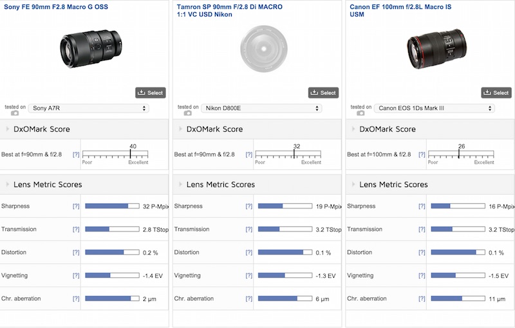Click the Sony DxOMark score scale bar
Screen dimensions: 515x328
[116, 155]
